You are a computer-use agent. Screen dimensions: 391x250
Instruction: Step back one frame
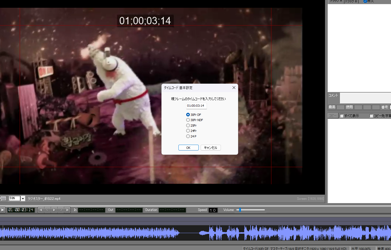tap(47, 210)
